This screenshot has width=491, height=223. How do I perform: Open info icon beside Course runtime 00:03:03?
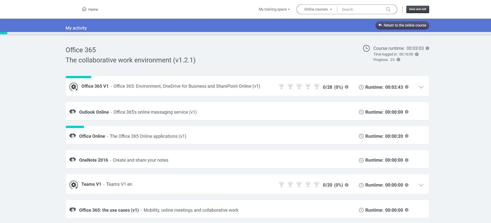(427, 48)
